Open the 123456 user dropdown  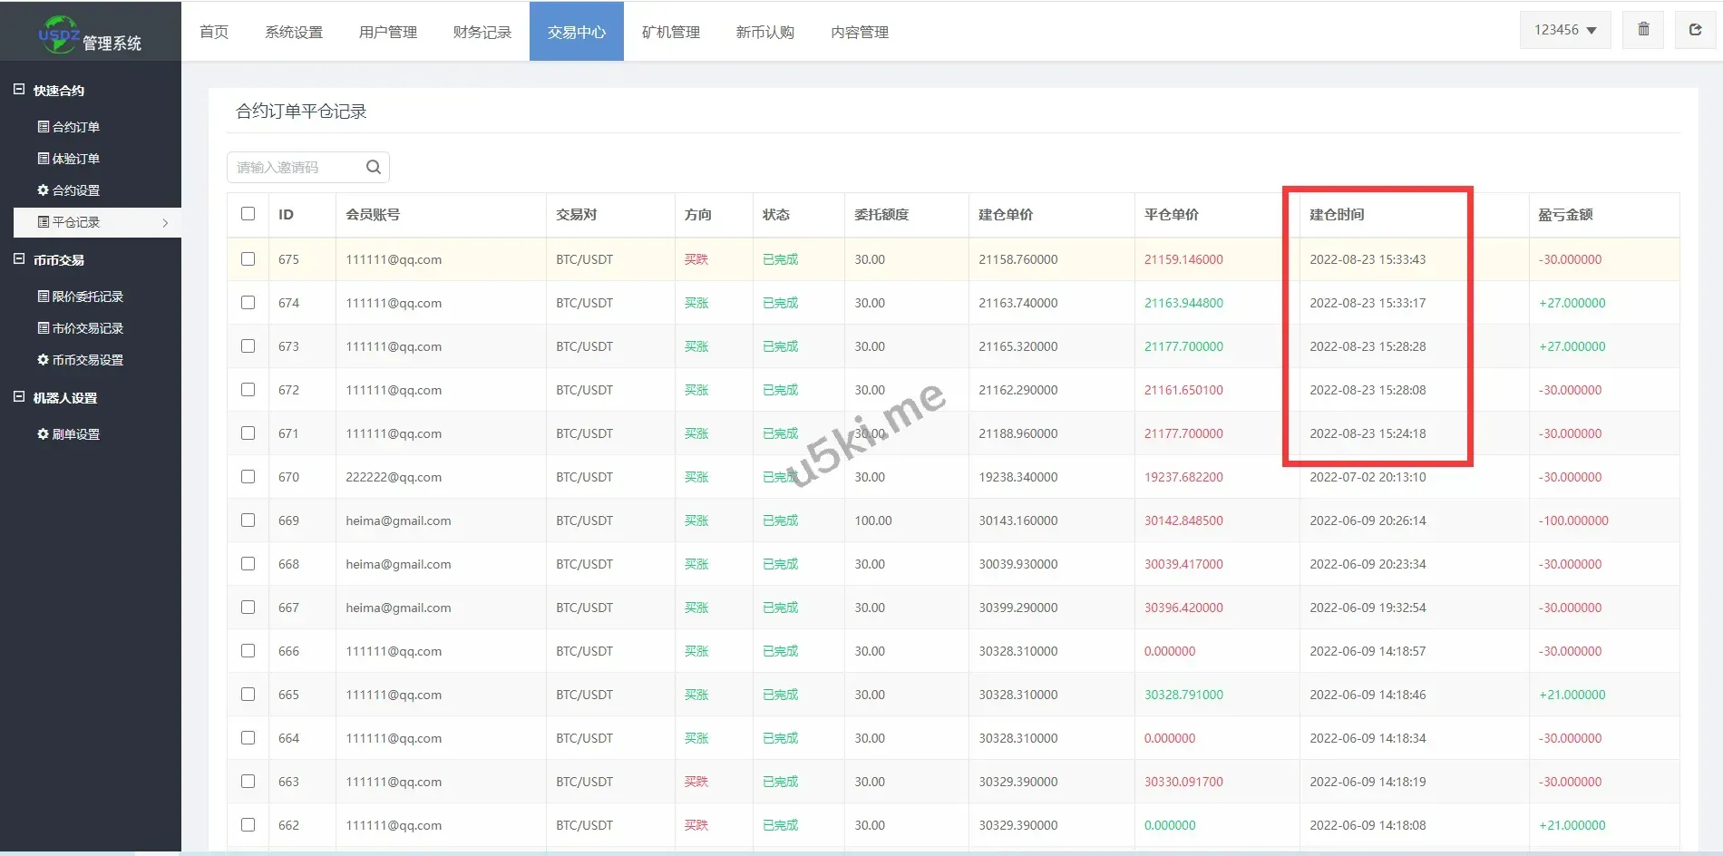click(x=1564, y=30)
